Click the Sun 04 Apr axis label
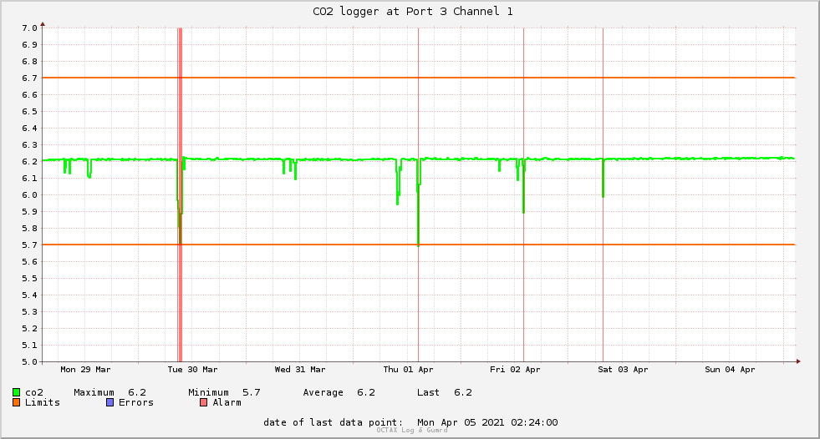This screenshot has height=439, width=820. coord(730,370)
